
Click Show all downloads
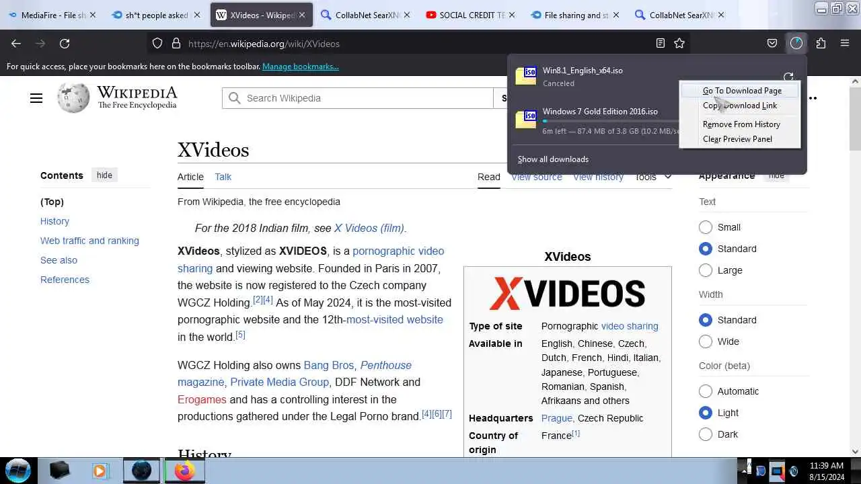pyautogui.click(x=553, y=159)
